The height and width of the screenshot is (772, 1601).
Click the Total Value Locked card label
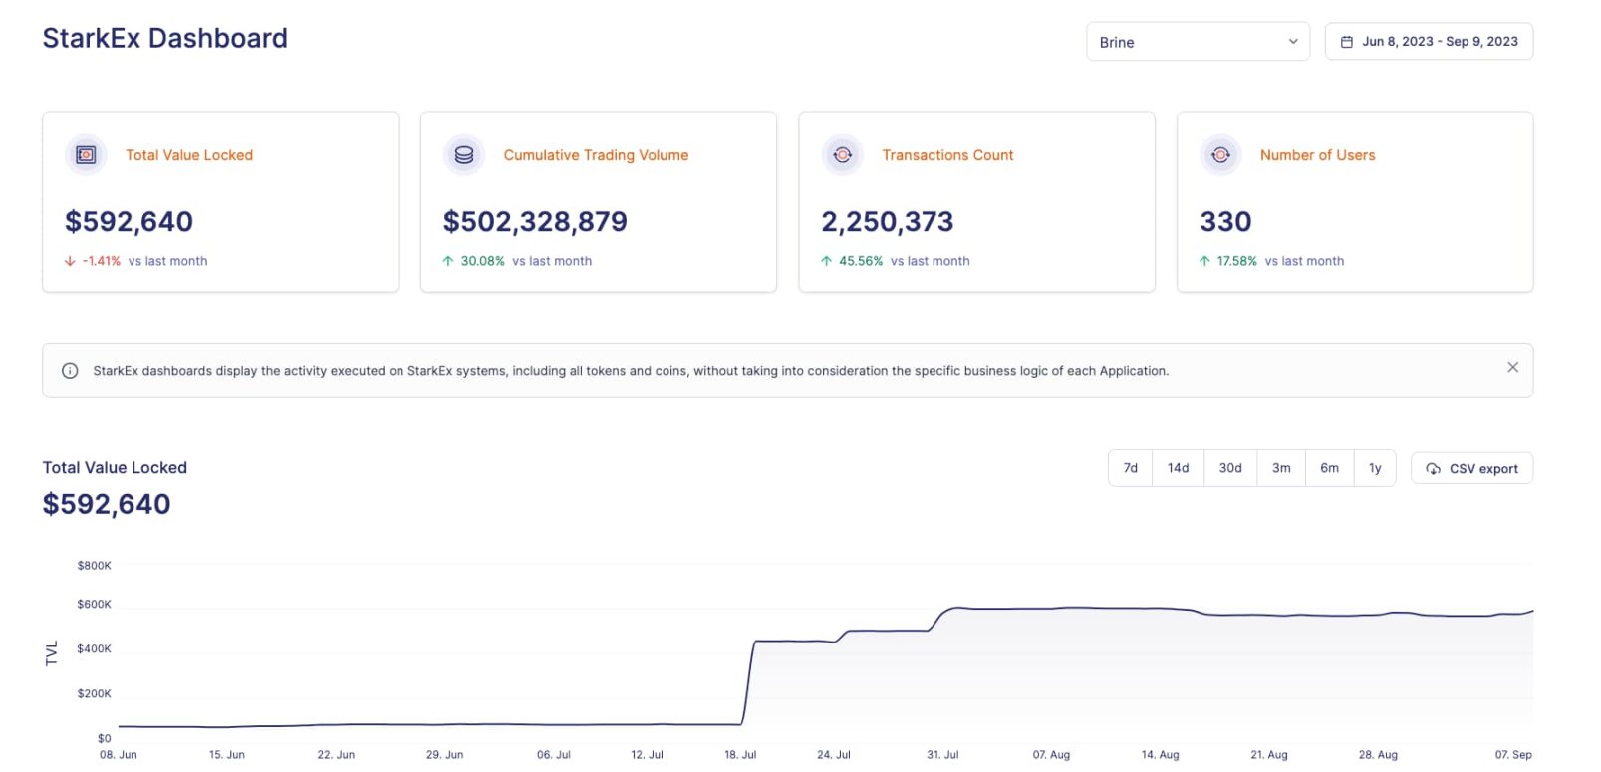pyautogui.click(x=189, y=155)
